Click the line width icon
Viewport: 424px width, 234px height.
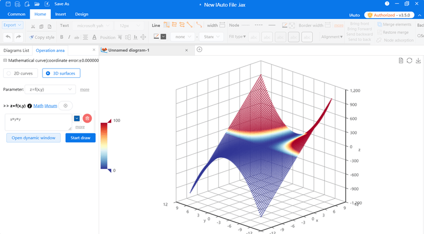tap(222, 25)
